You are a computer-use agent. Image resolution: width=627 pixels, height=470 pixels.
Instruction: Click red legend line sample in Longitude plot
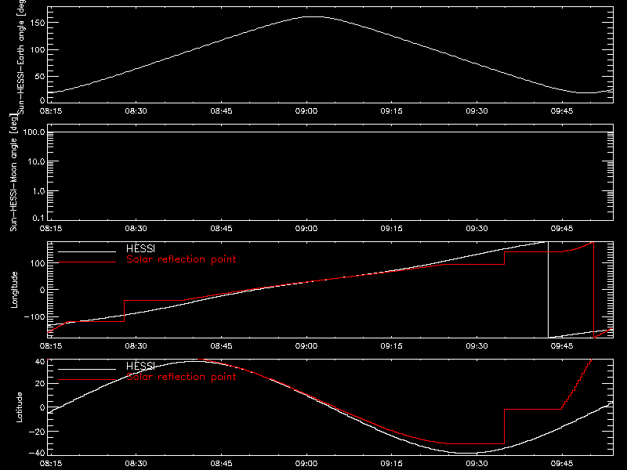click(x=87, y=262)
